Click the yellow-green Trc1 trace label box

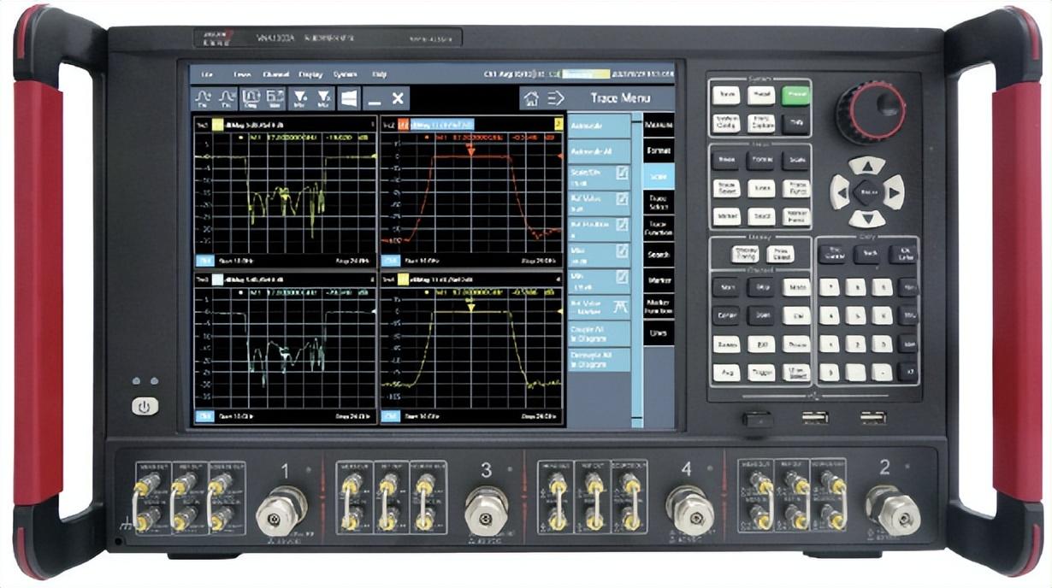217,124
